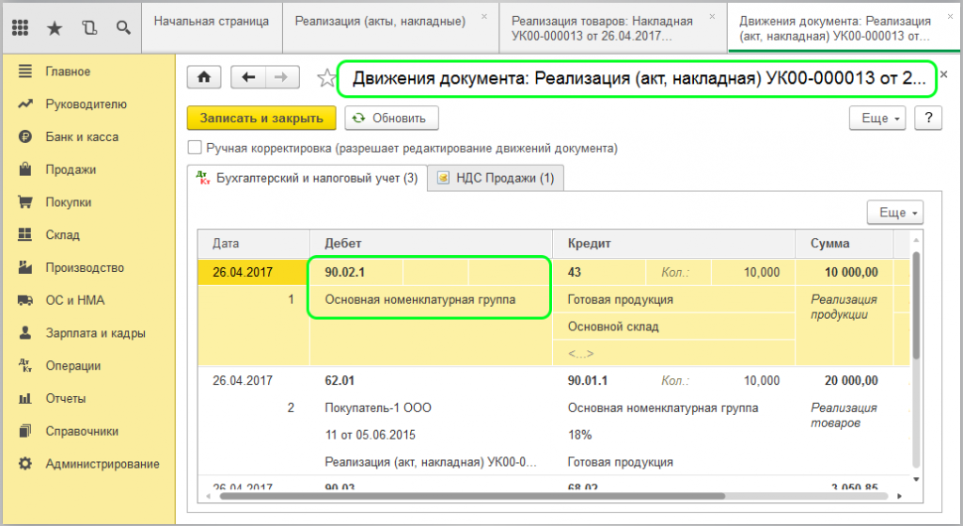
Task: Click scroll right arrow at table bottom
Action: click(x=900, y=495)
